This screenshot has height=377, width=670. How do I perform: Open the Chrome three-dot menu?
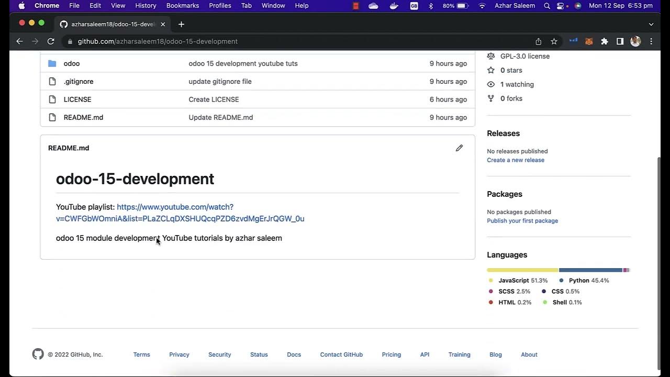[x=651, y=41]
